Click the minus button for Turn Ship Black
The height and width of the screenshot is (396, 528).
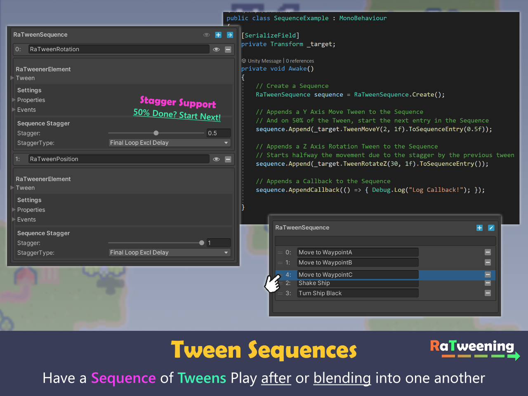(488, 293)
